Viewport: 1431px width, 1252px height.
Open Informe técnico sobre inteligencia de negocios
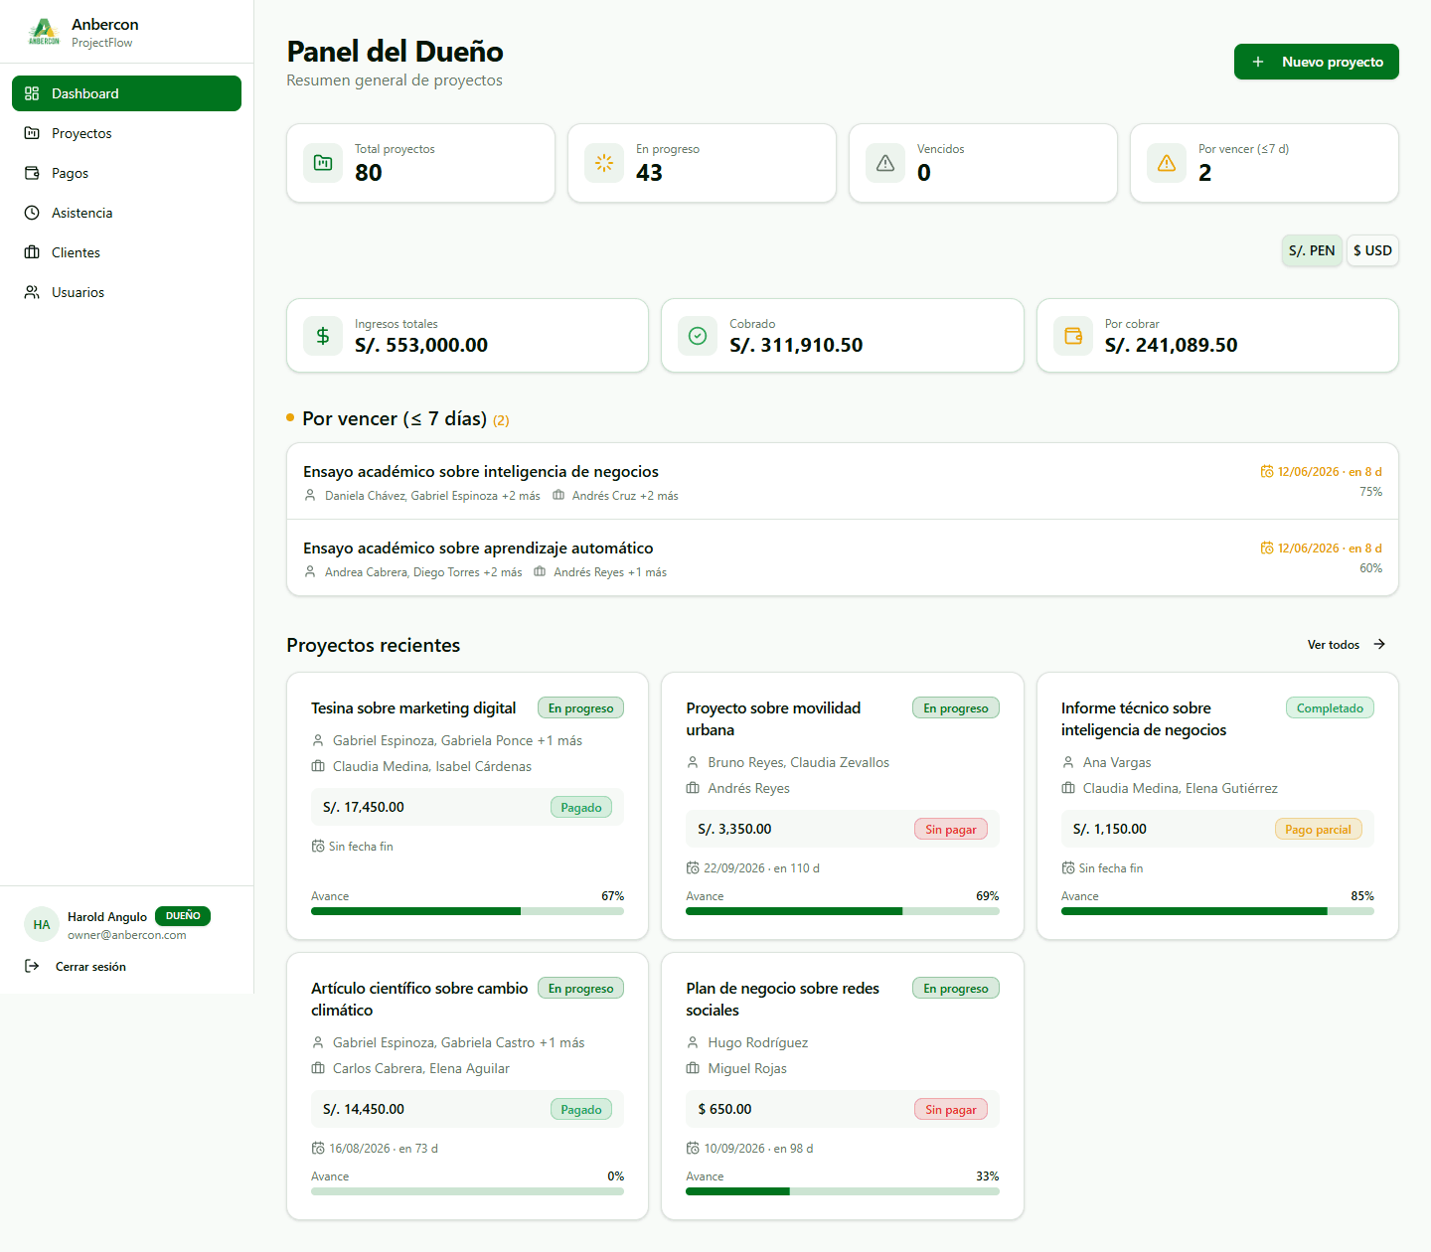pyautogui.click(x=1217, y=806)
